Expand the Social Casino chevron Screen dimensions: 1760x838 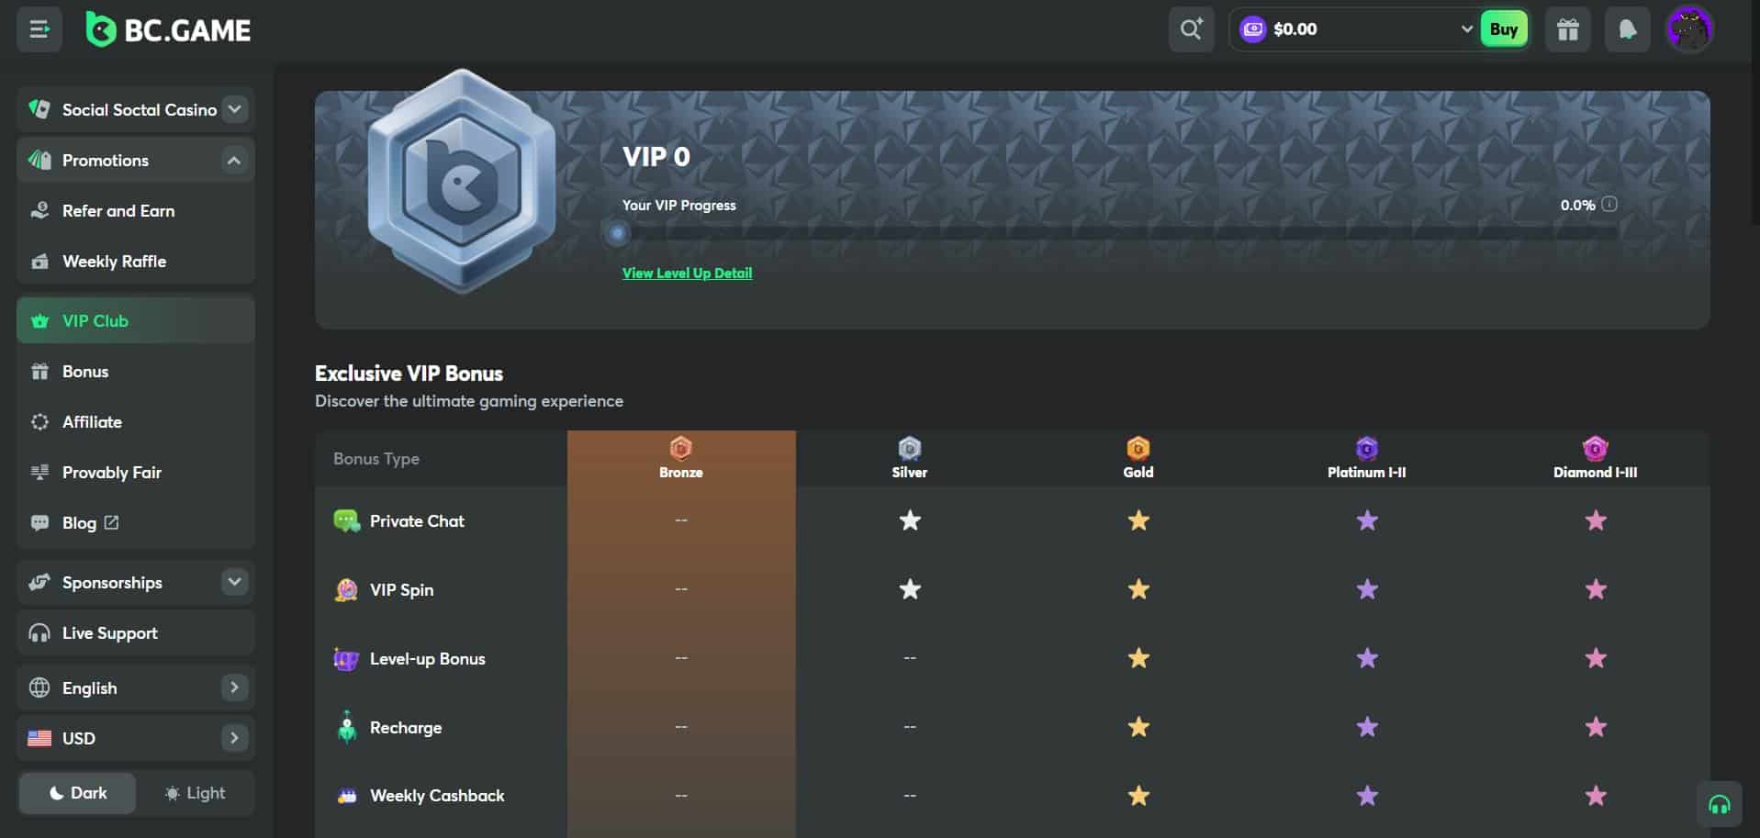pyautogui.click(x=235, y=109)
